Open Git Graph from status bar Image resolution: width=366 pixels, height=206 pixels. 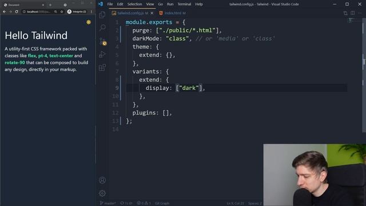162,203
